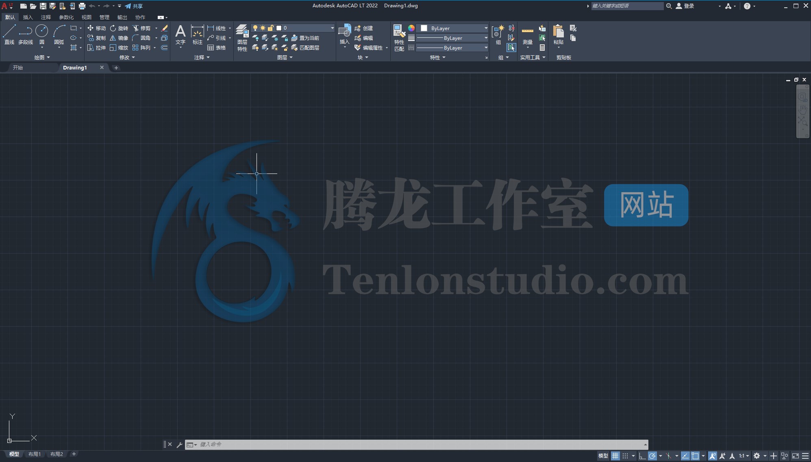Switch to the Parametric (参数化) ribbon tab
This screenshot has width=811, height=462.
[x=66, y=17]
